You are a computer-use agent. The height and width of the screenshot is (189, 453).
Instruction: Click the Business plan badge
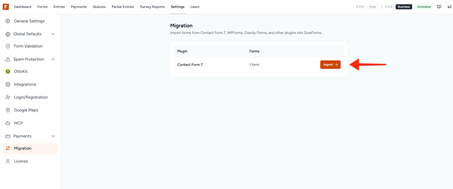pos(403,7)
